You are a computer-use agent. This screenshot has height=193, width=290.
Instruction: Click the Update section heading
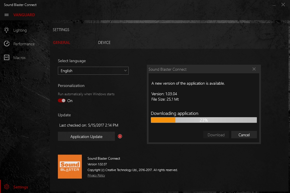[x=64, y=115]
